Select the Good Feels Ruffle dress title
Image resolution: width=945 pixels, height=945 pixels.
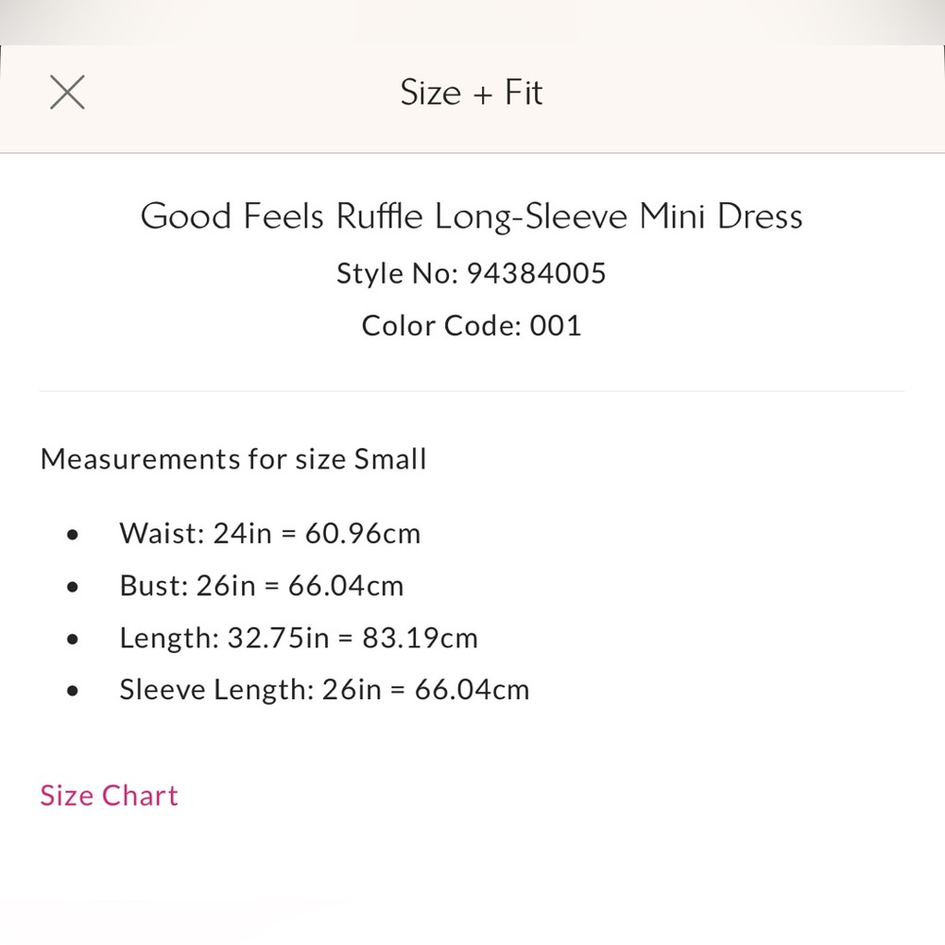pos(472,215)
